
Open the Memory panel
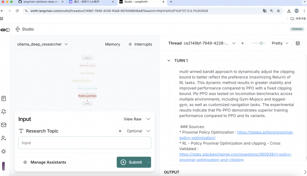coord(113,44)
